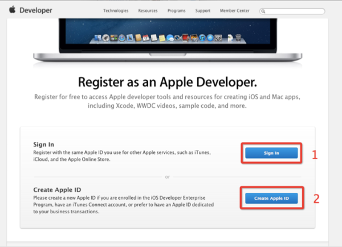Click the Safari compass icon in the dock image

[122, 38]
